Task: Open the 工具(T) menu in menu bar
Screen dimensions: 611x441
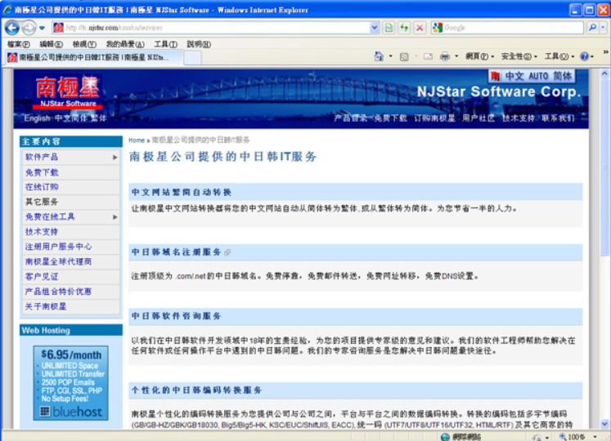Action: click(x=165, y=44)
